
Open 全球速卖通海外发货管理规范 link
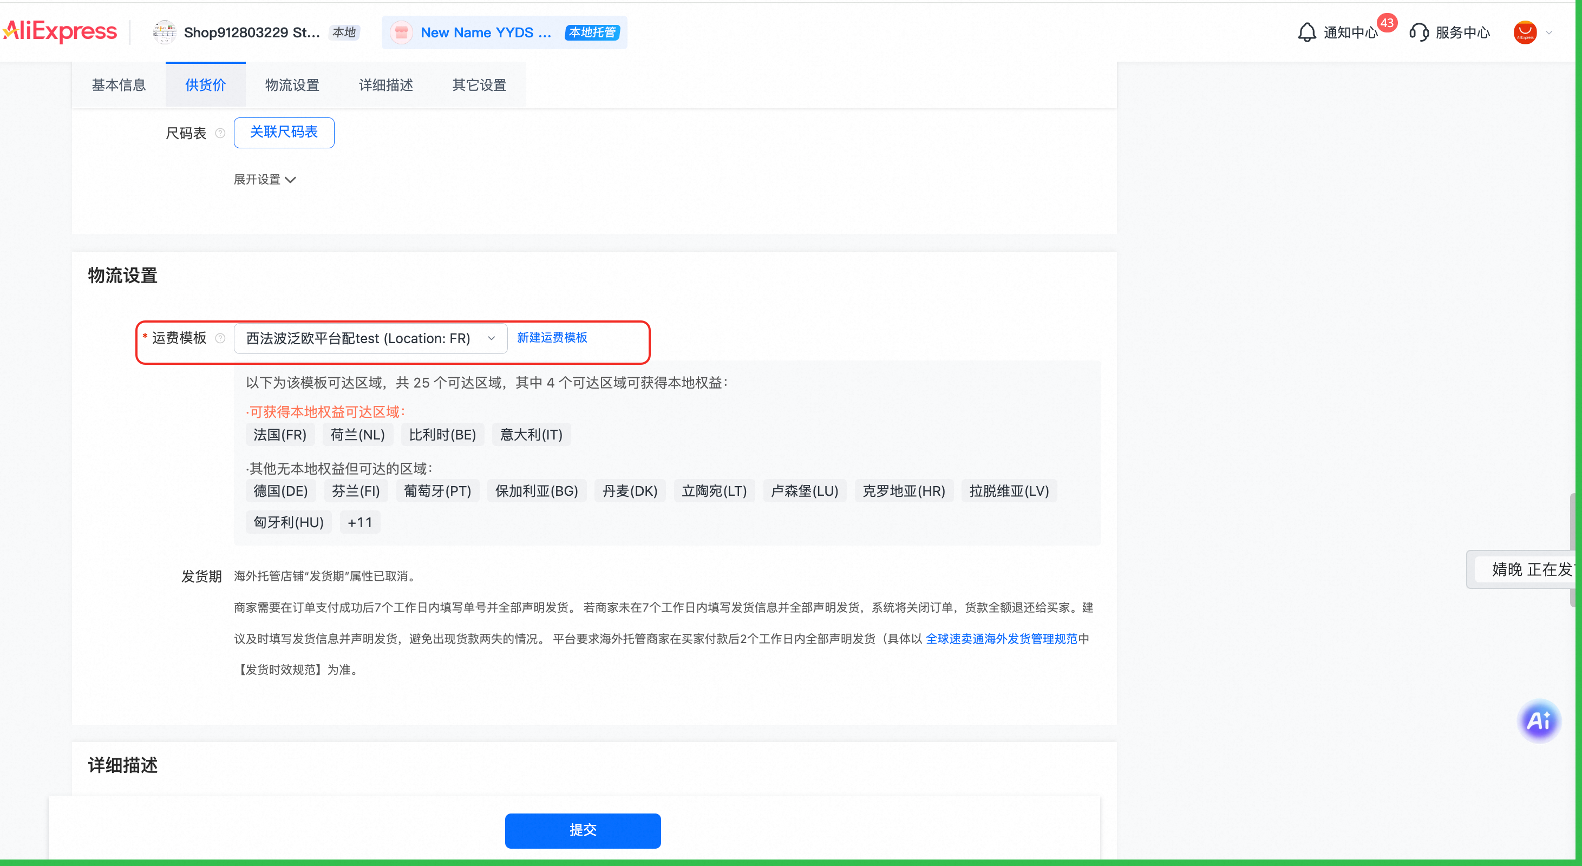[x=1001, y=638]
